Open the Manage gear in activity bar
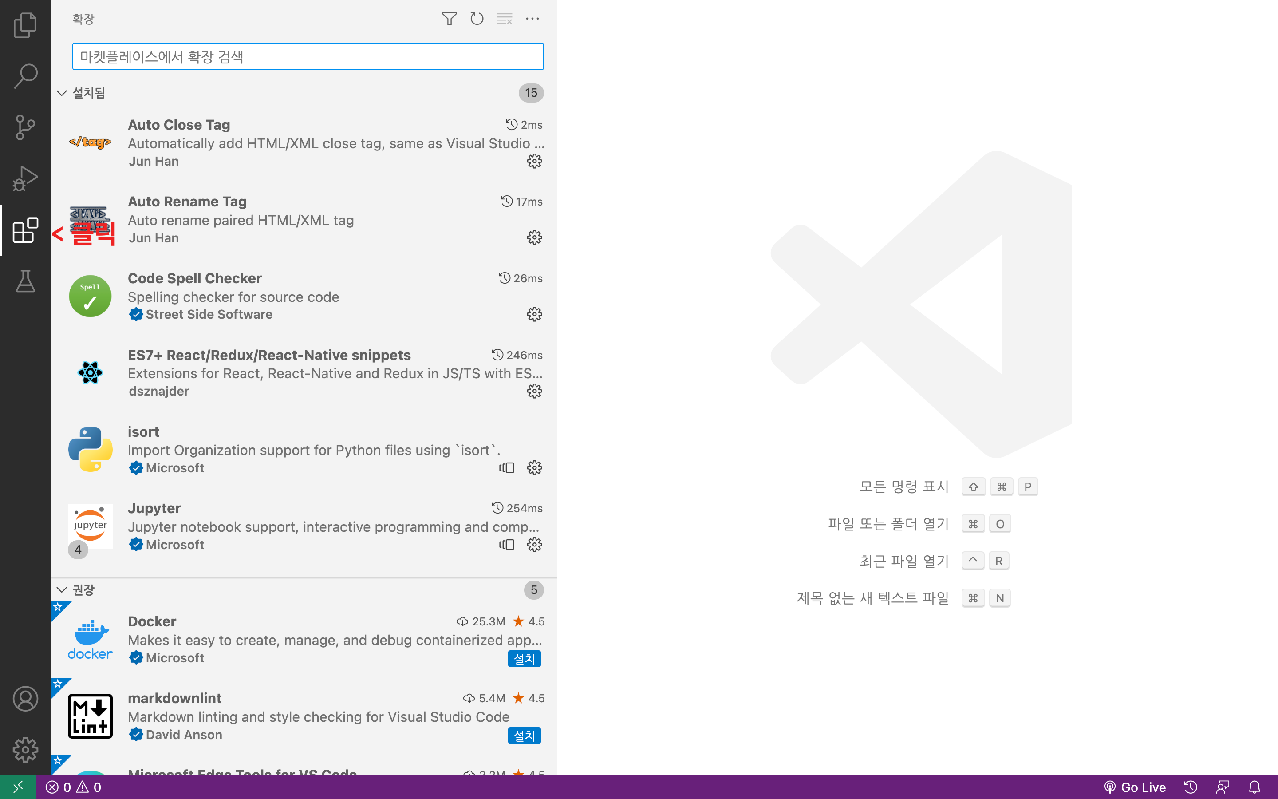This screenshot has height=799, width=1278. pyautogui.click(x=25, y=750)
